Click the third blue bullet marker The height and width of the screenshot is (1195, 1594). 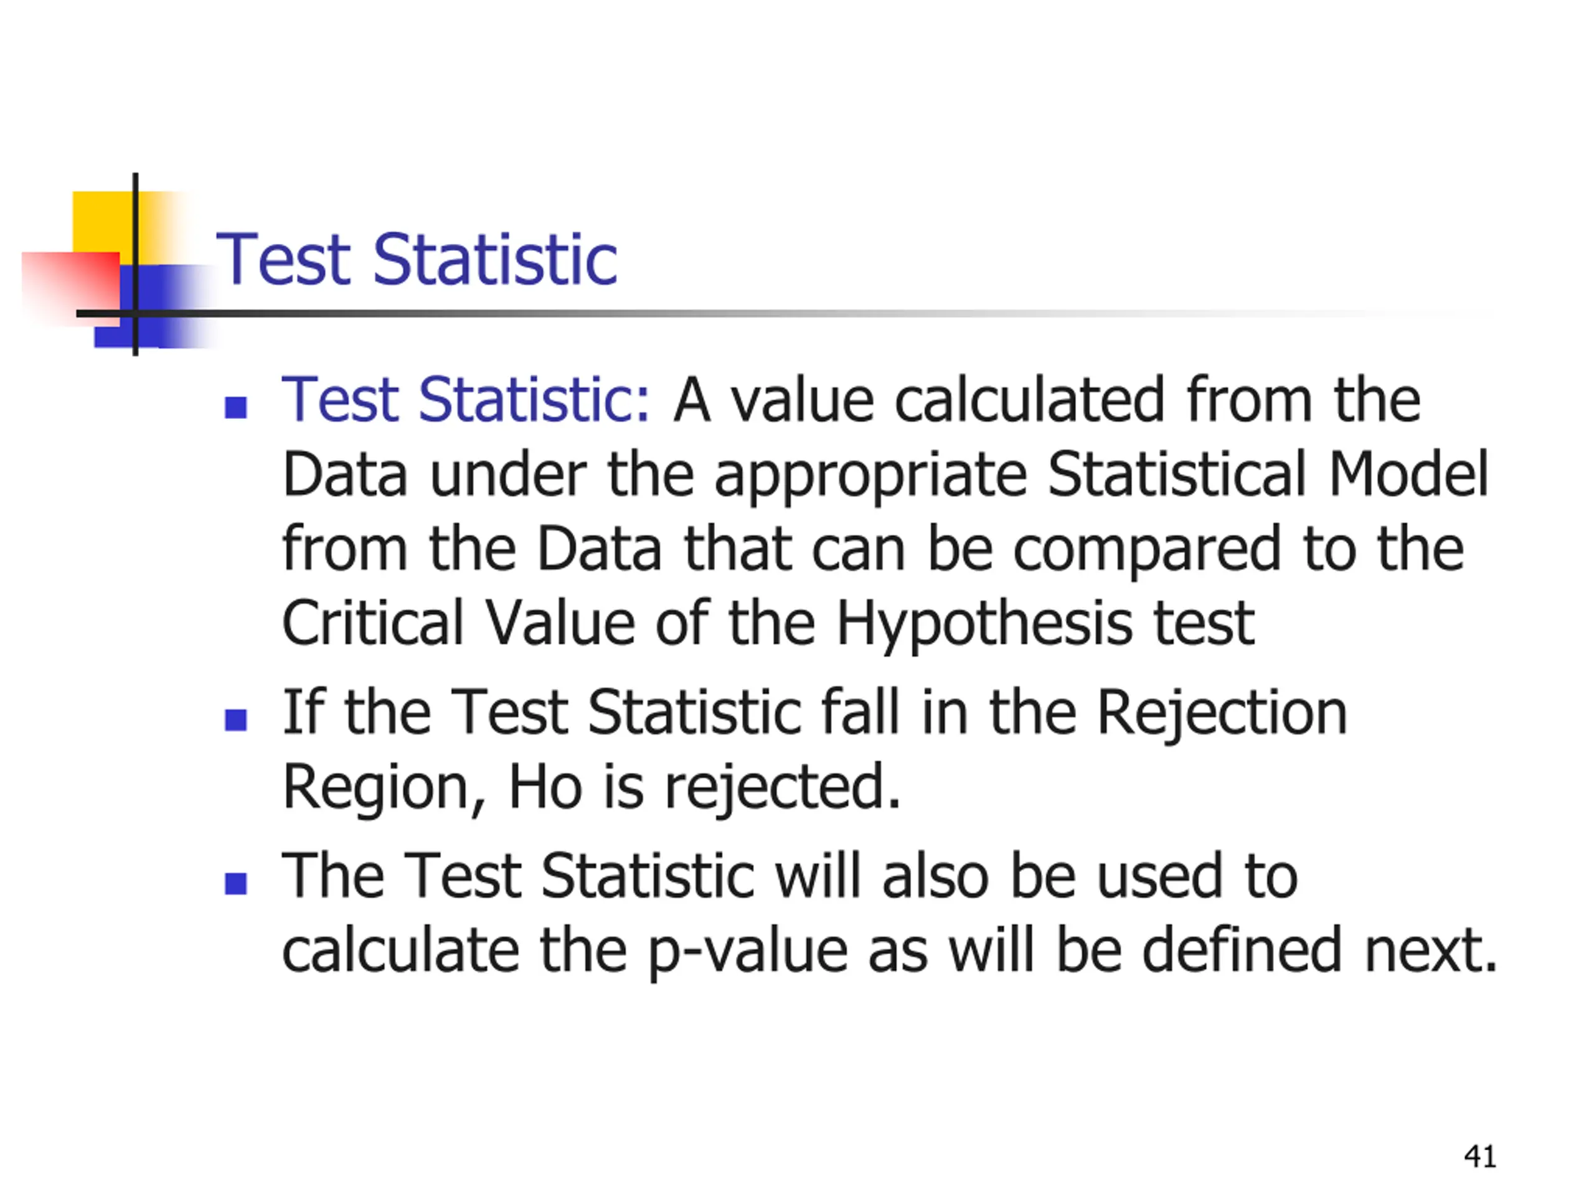click(x=235, y=883)
